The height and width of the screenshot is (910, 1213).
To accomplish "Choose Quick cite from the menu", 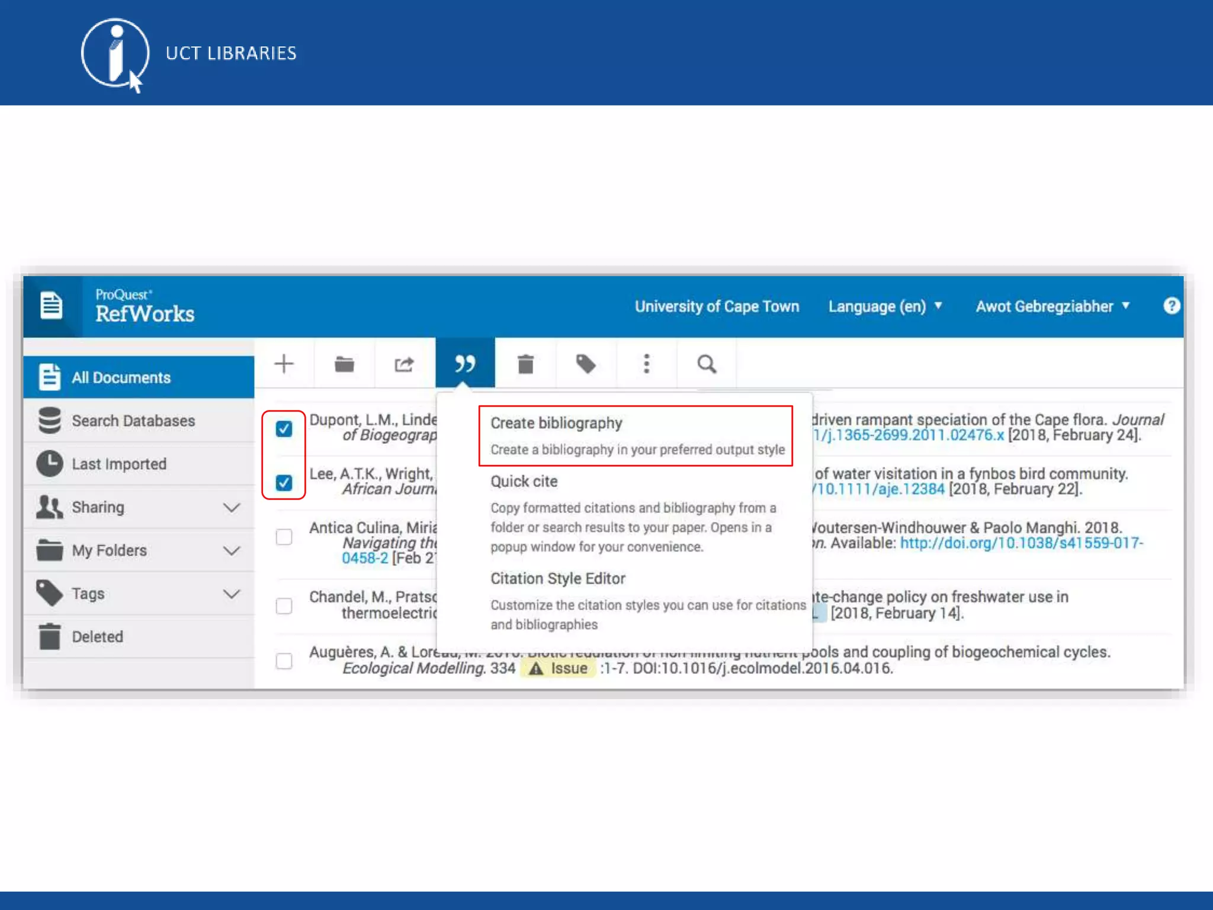I will pyautogui.click(x=524, y=482).
